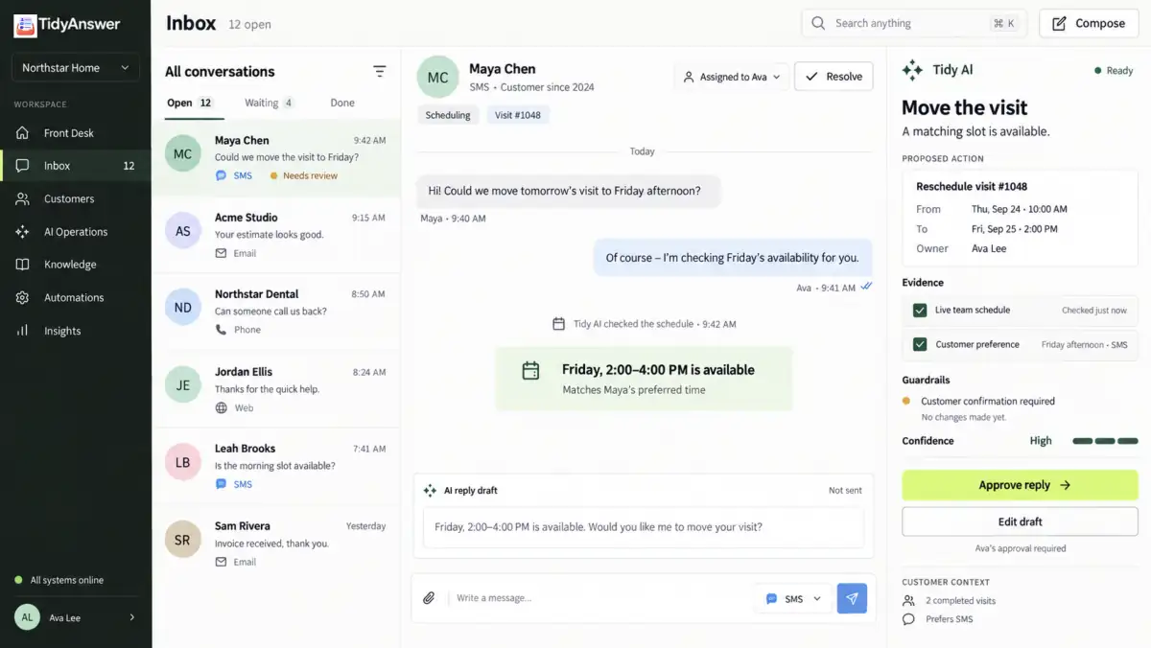Click the JE avatar for Jordan Ellis
Image resolution: width=1151 pixels, height=648 pixels.
pos(183,385)
